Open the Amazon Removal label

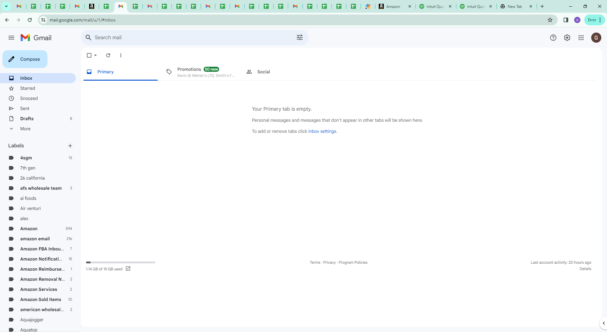point(38,279)
